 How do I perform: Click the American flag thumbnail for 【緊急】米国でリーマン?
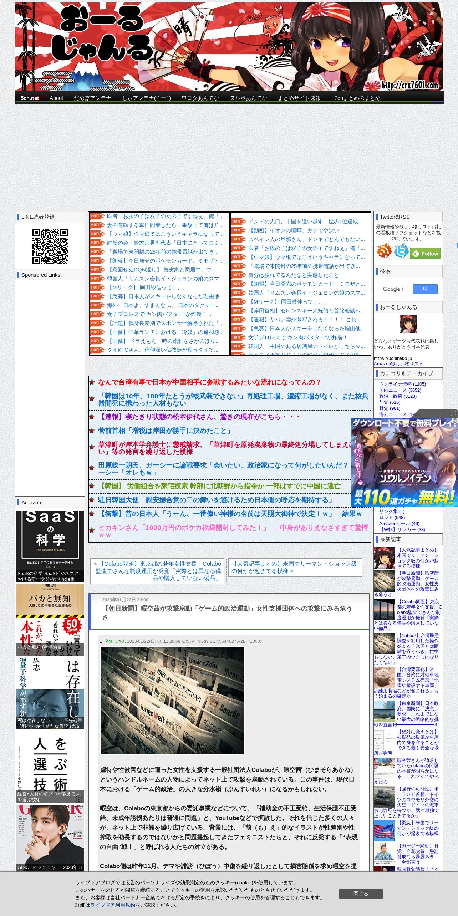[x=384, y=831]
